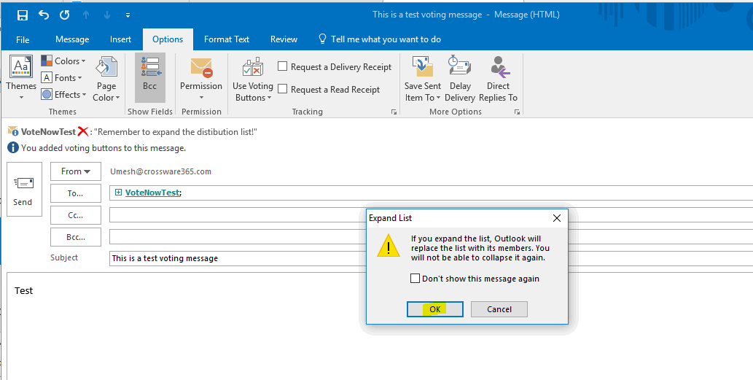Redo the last action
The width and height of the screenshot is (753, 380).
pos(65,15)
